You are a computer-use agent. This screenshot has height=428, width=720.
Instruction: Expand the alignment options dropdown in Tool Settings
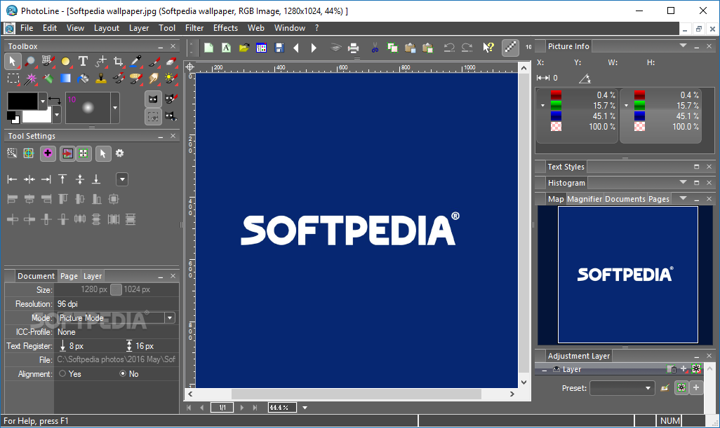122,179
